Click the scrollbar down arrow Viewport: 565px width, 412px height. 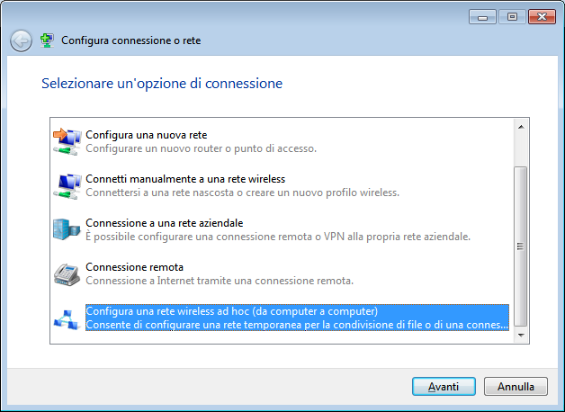tap(521, 335)
